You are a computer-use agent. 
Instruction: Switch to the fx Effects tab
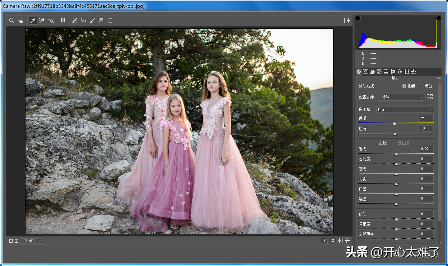point(400,72)
